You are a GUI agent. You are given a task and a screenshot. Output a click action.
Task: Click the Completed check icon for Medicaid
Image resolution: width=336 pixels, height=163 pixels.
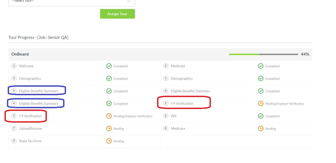point(261,66)
